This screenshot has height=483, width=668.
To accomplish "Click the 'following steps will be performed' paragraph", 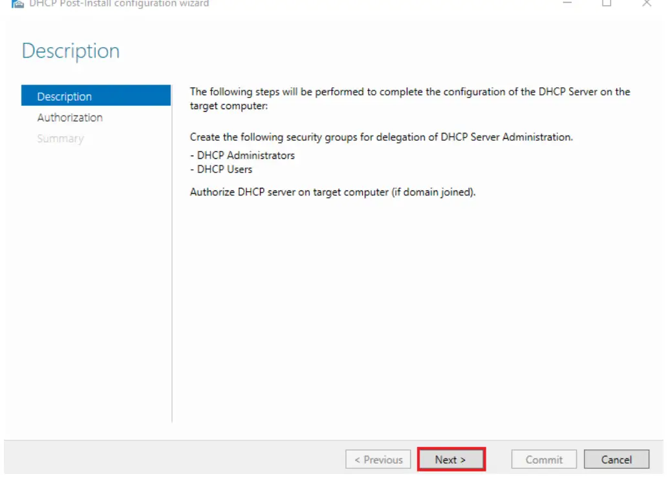I will pyautogui.click(x=410, y=99).
